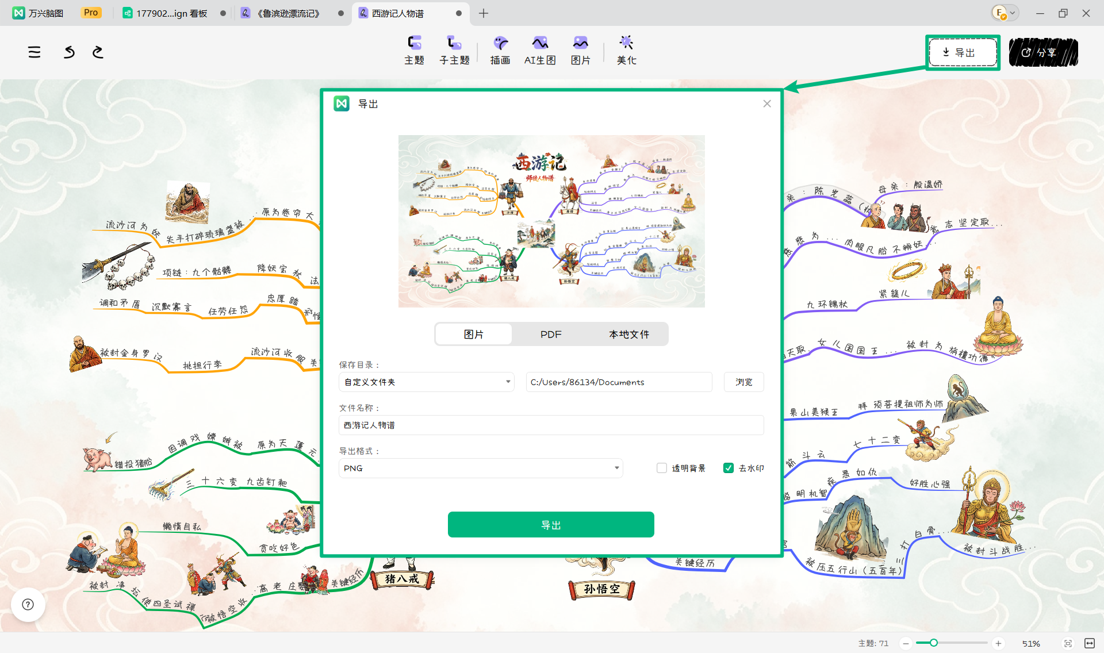Click the pink pig illustration
The height and width of the screenshot is (653, 1104).
point(97,459)
